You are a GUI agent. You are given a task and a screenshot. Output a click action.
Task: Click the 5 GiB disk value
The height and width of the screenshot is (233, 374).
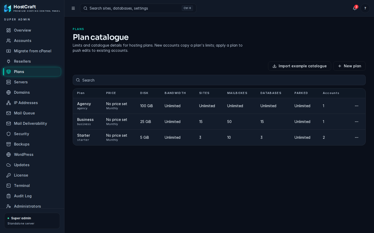[x=145, y=137]
